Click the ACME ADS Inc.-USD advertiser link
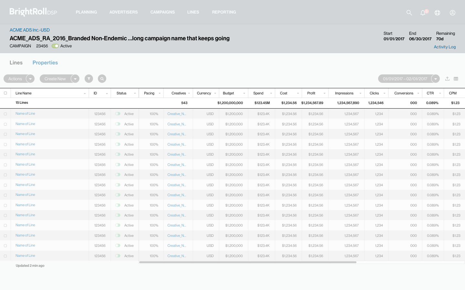 (x=29, y=30)
